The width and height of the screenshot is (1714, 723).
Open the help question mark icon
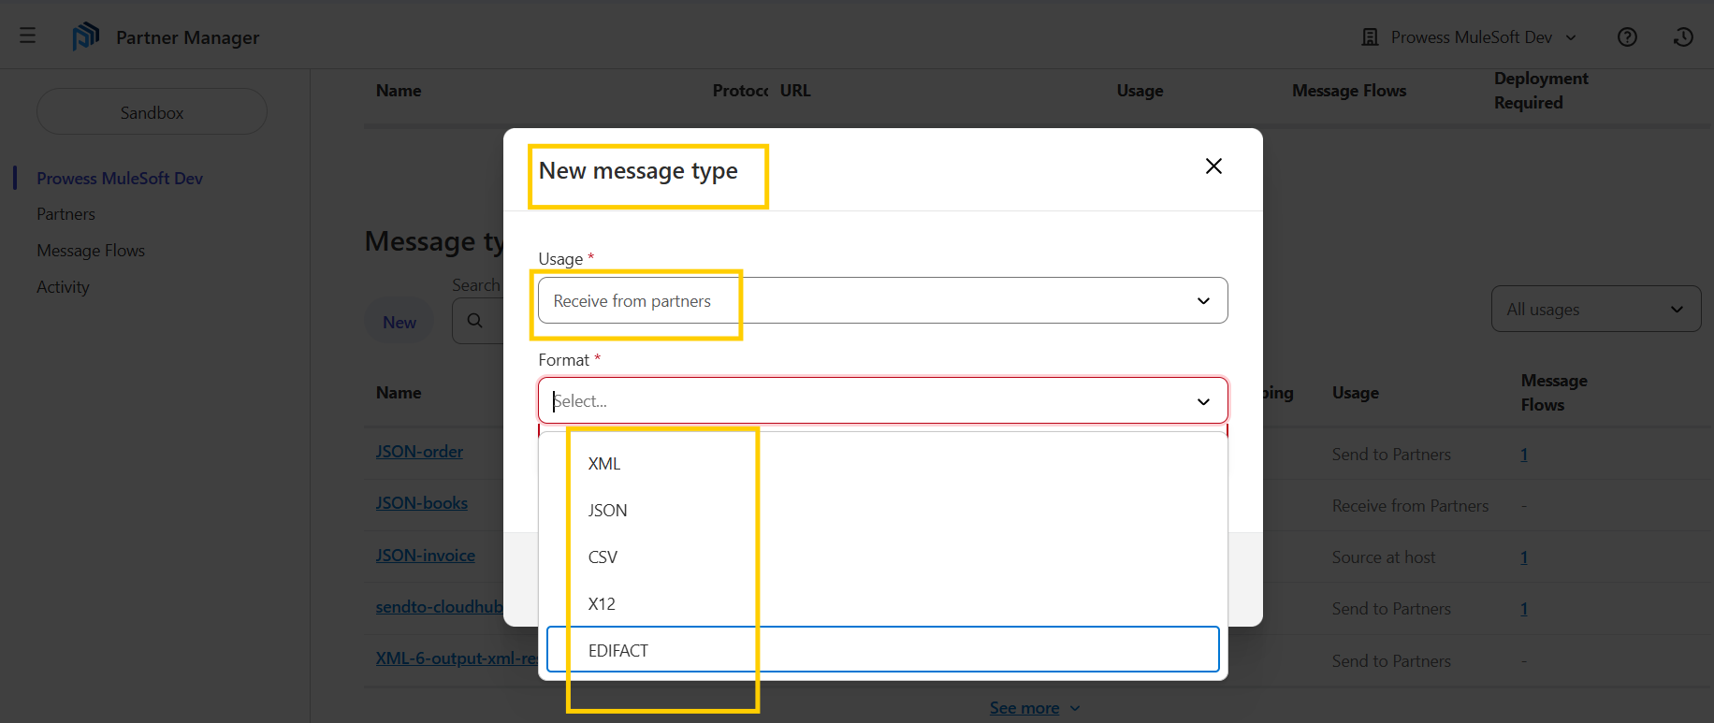(x=1627, y=36)
